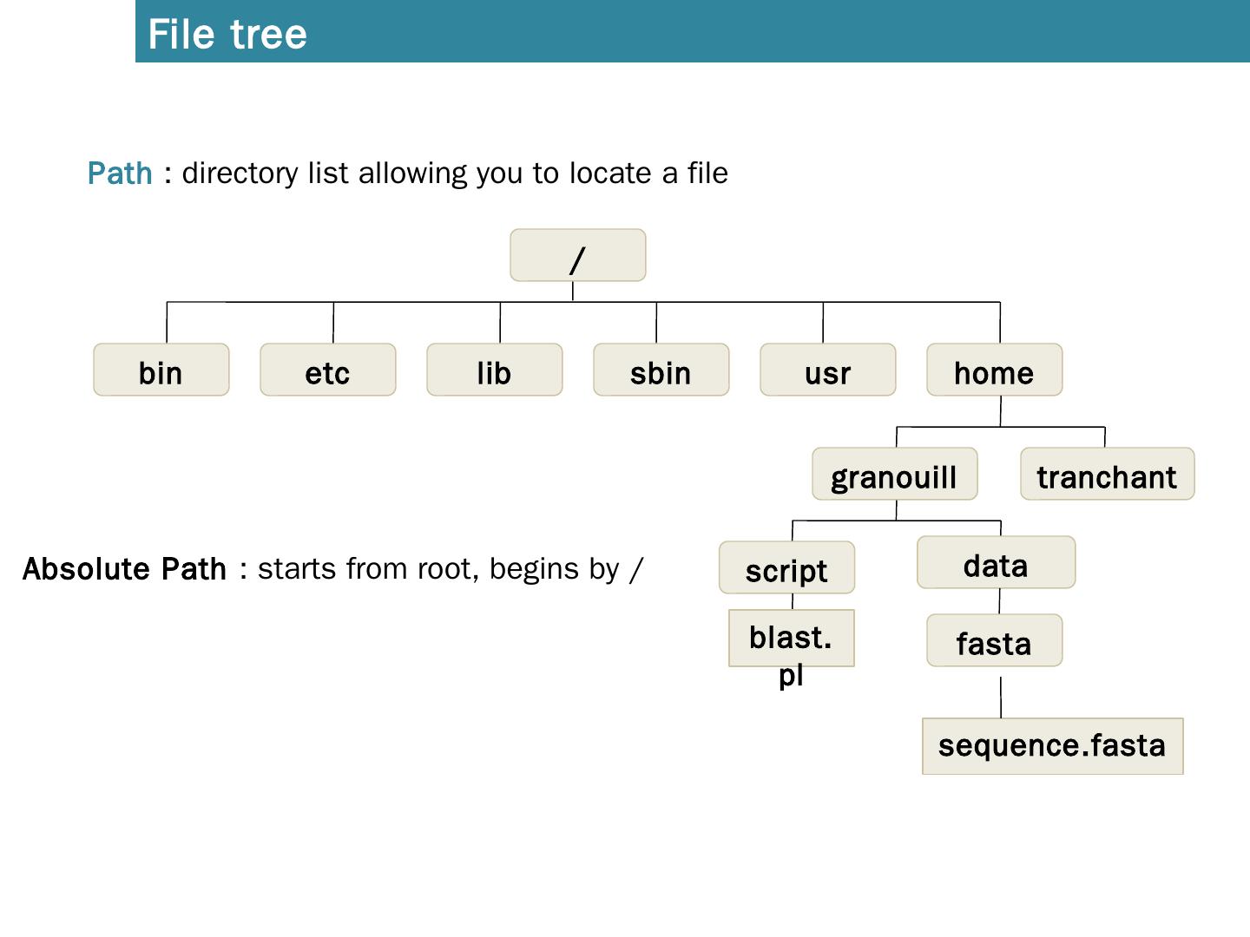Open the fasta folder node
This screenshot has width=1250, height=937.
(x=995, y=641)
